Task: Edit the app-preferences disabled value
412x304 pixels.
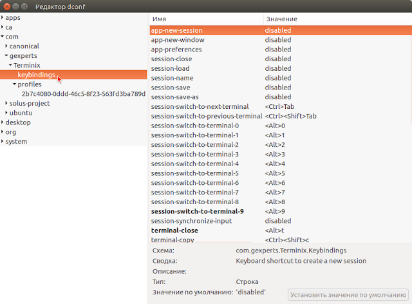Action: [x=278, y=50]
